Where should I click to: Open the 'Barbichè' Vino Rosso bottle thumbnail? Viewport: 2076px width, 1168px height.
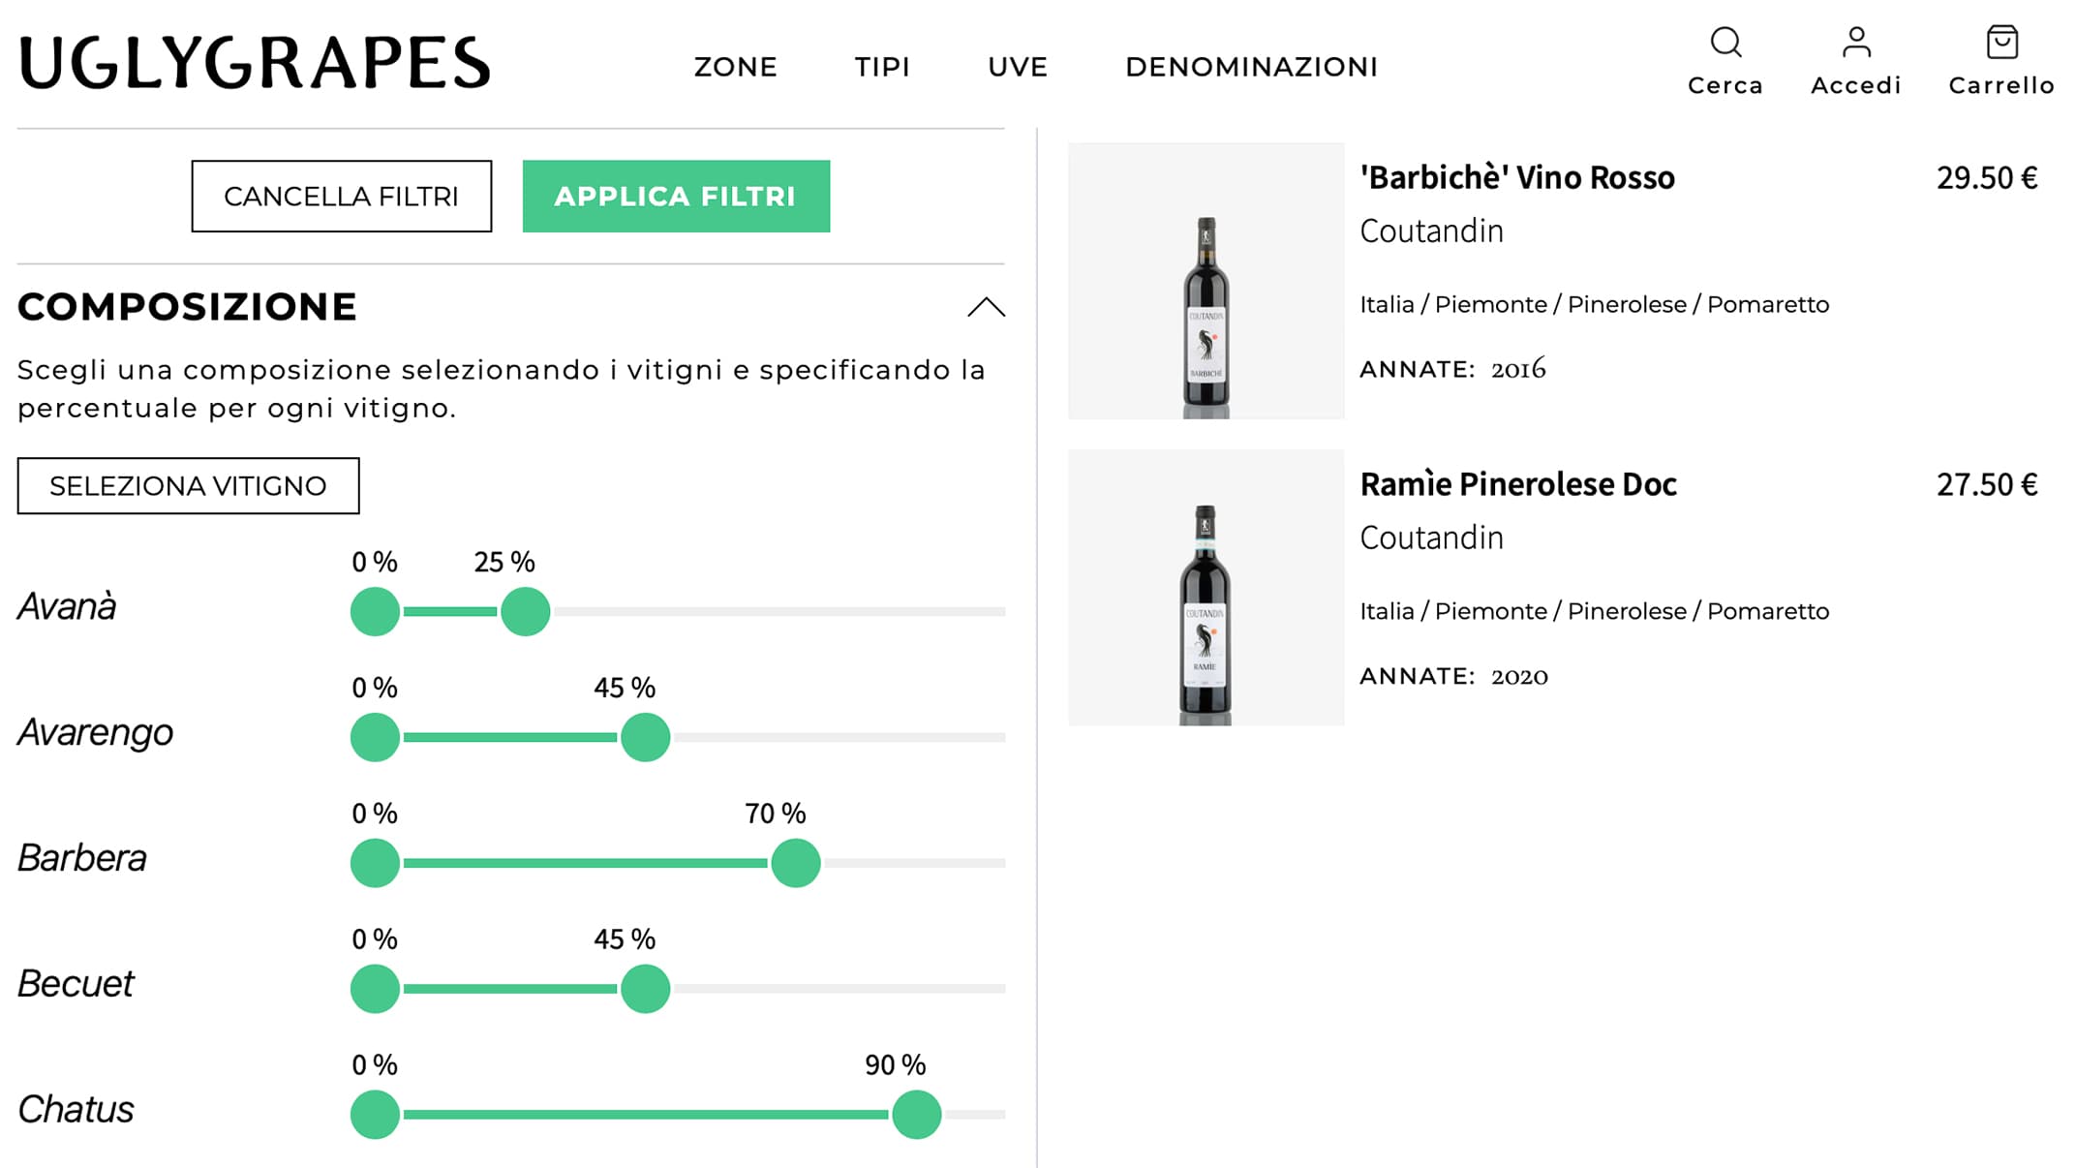pos(1206,281)
